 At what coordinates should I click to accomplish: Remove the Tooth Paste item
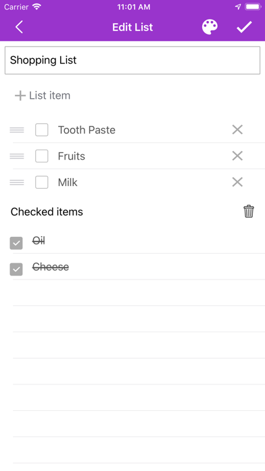pos(237,130)
